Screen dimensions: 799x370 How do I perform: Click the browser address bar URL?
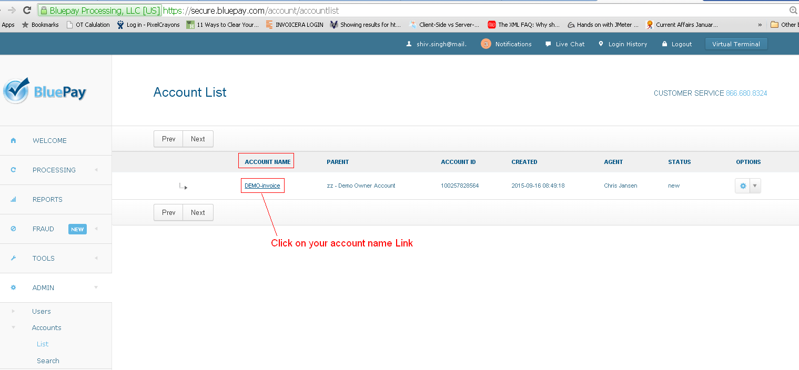click(x=251, y=11)
